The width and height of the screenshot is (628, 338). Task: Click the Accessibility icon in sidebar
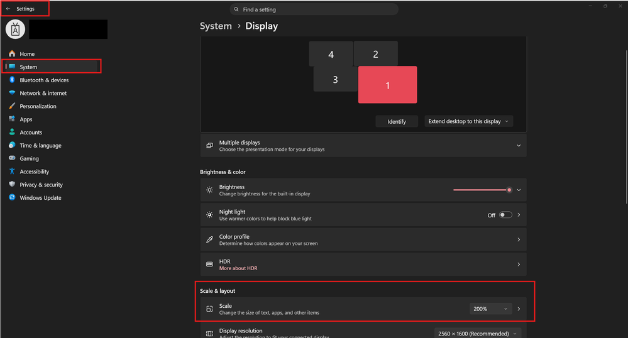coord(12,172)
